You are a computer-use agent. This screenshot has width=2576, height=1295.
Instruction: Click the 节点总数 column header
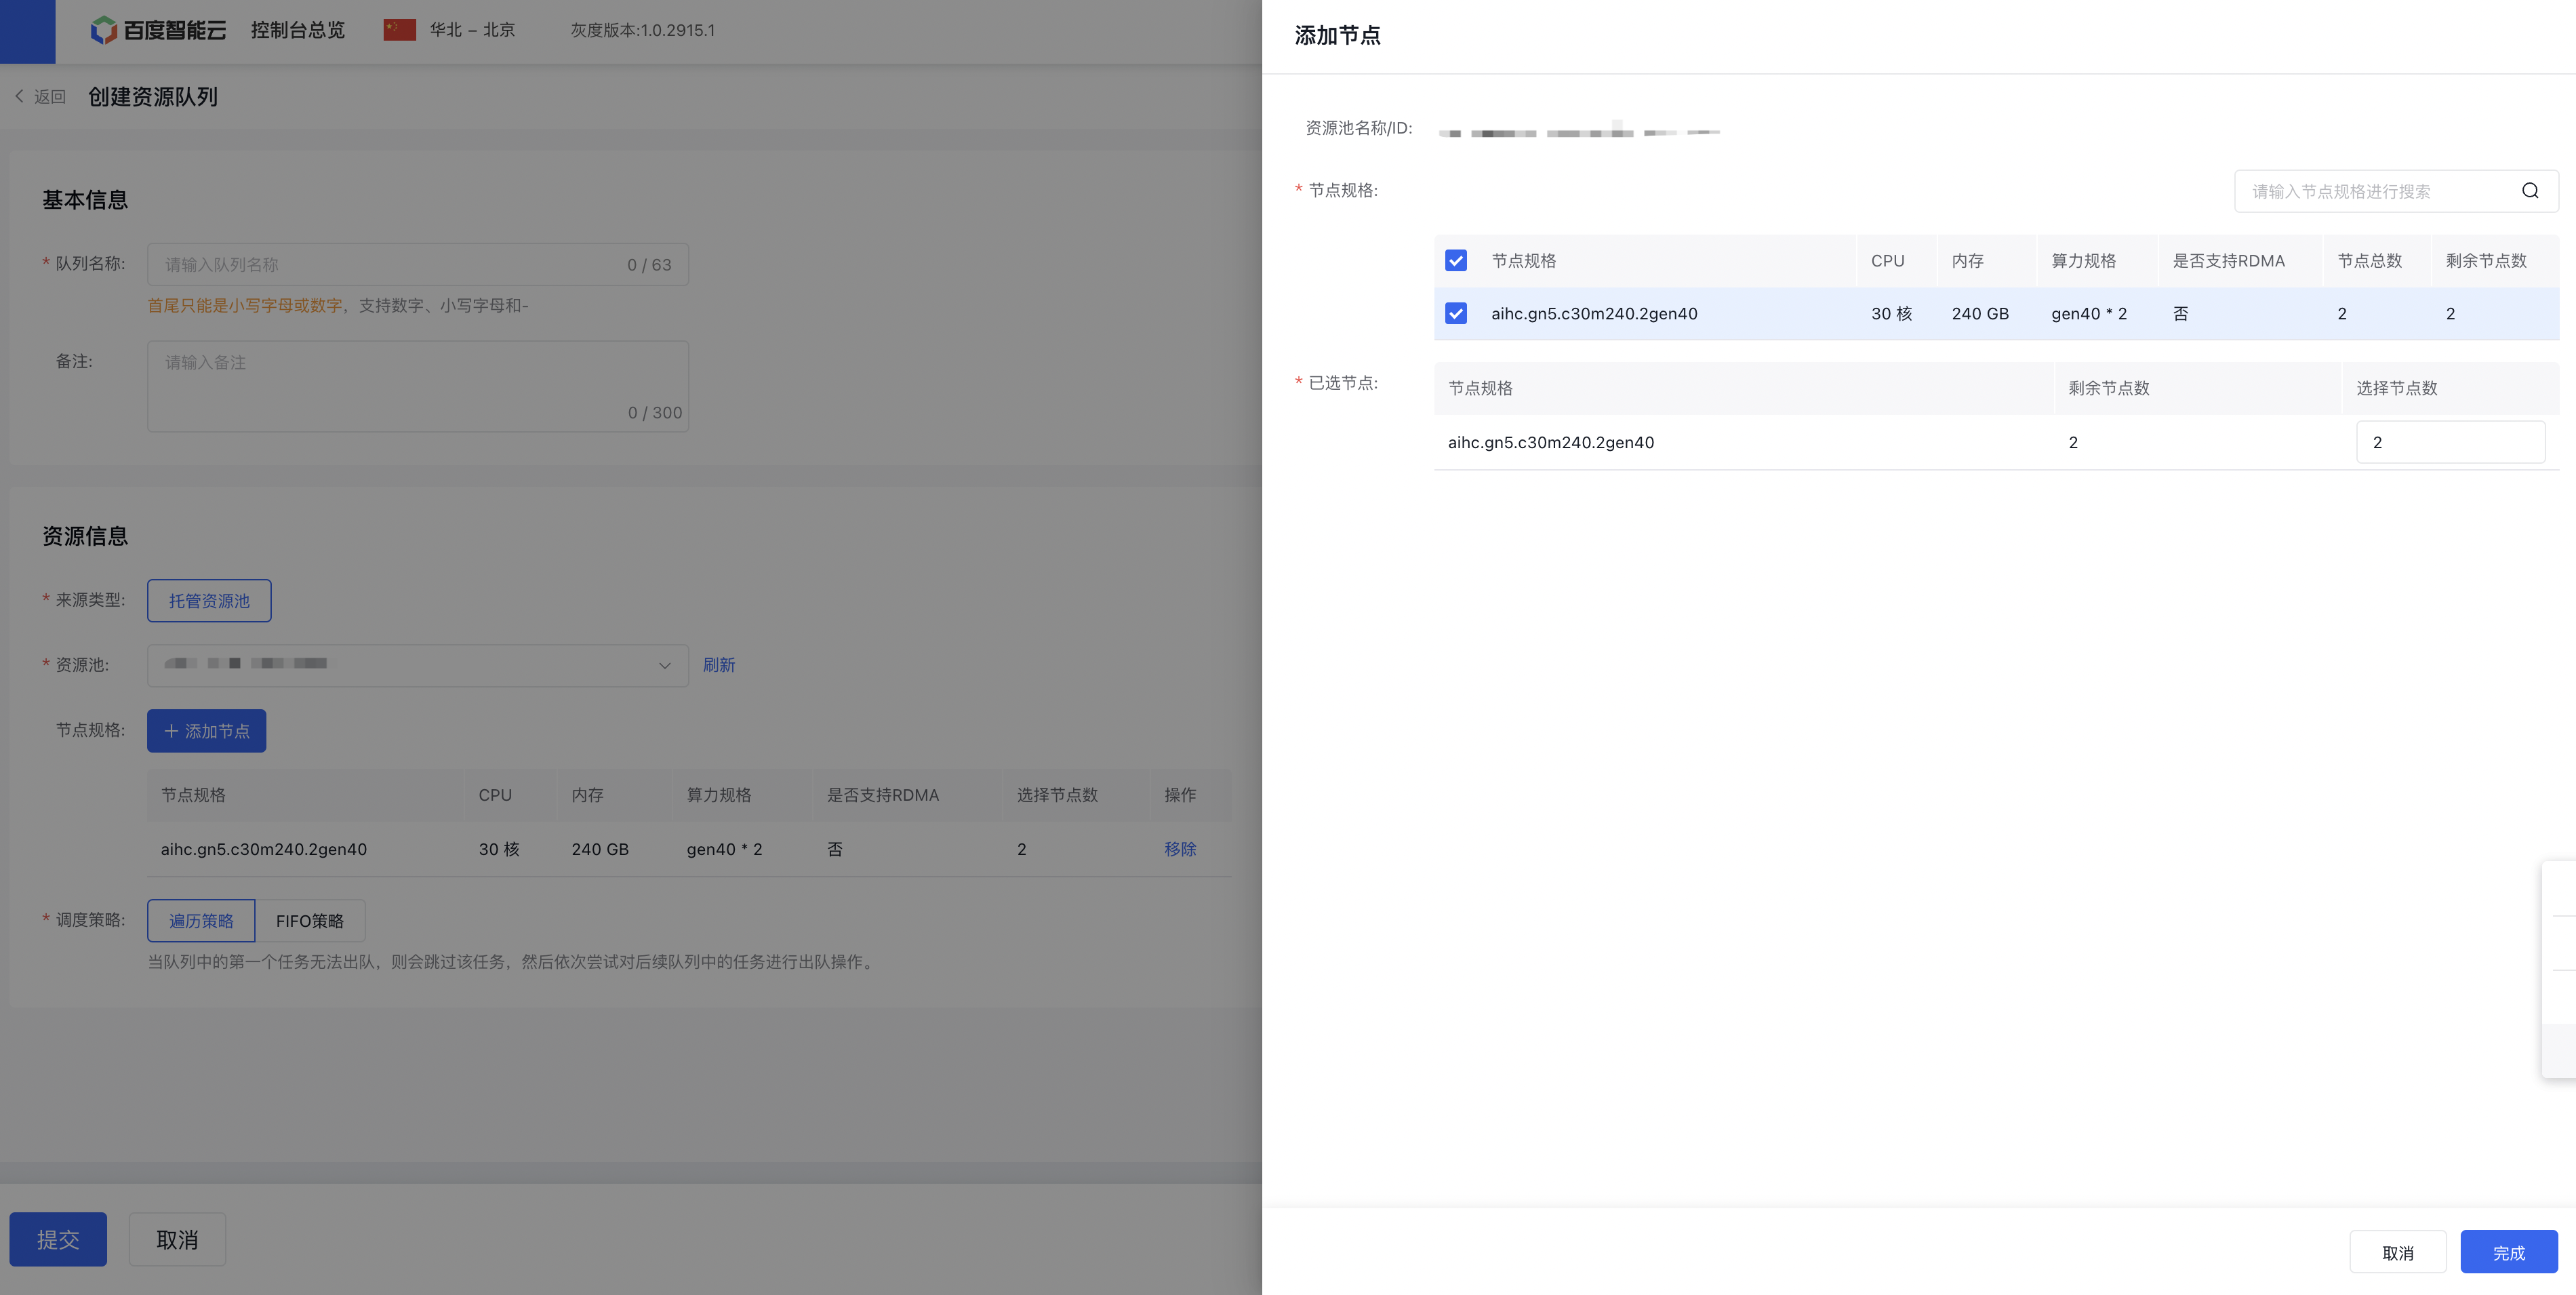[x=2370, y=261]
